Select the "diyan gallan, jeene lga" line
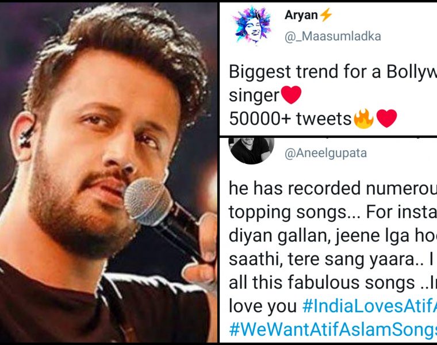 click(333, 236)
